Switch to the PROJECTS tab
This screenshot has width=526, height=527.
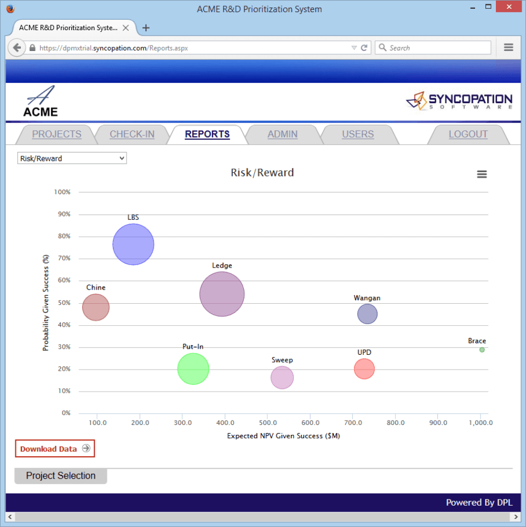(x=56, y=134)
